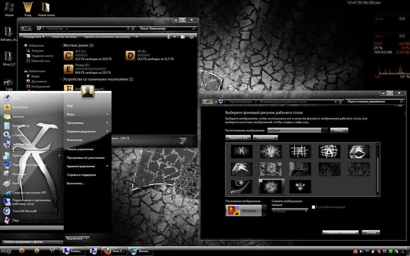Refresh the Фоновый рисунок window address bar
This screenshot has width=410, height=256.
[x=340, y=102]
